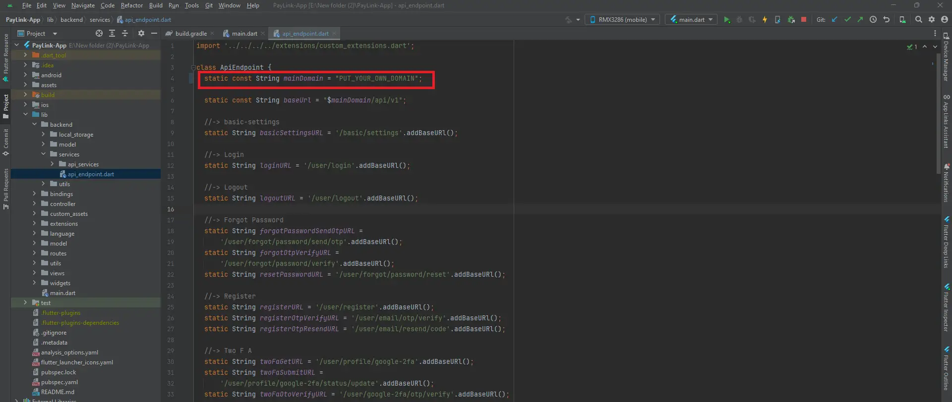Close the api_endpoint.dart tab
This screenshot has height=402, width=952.
click(334, 34)
